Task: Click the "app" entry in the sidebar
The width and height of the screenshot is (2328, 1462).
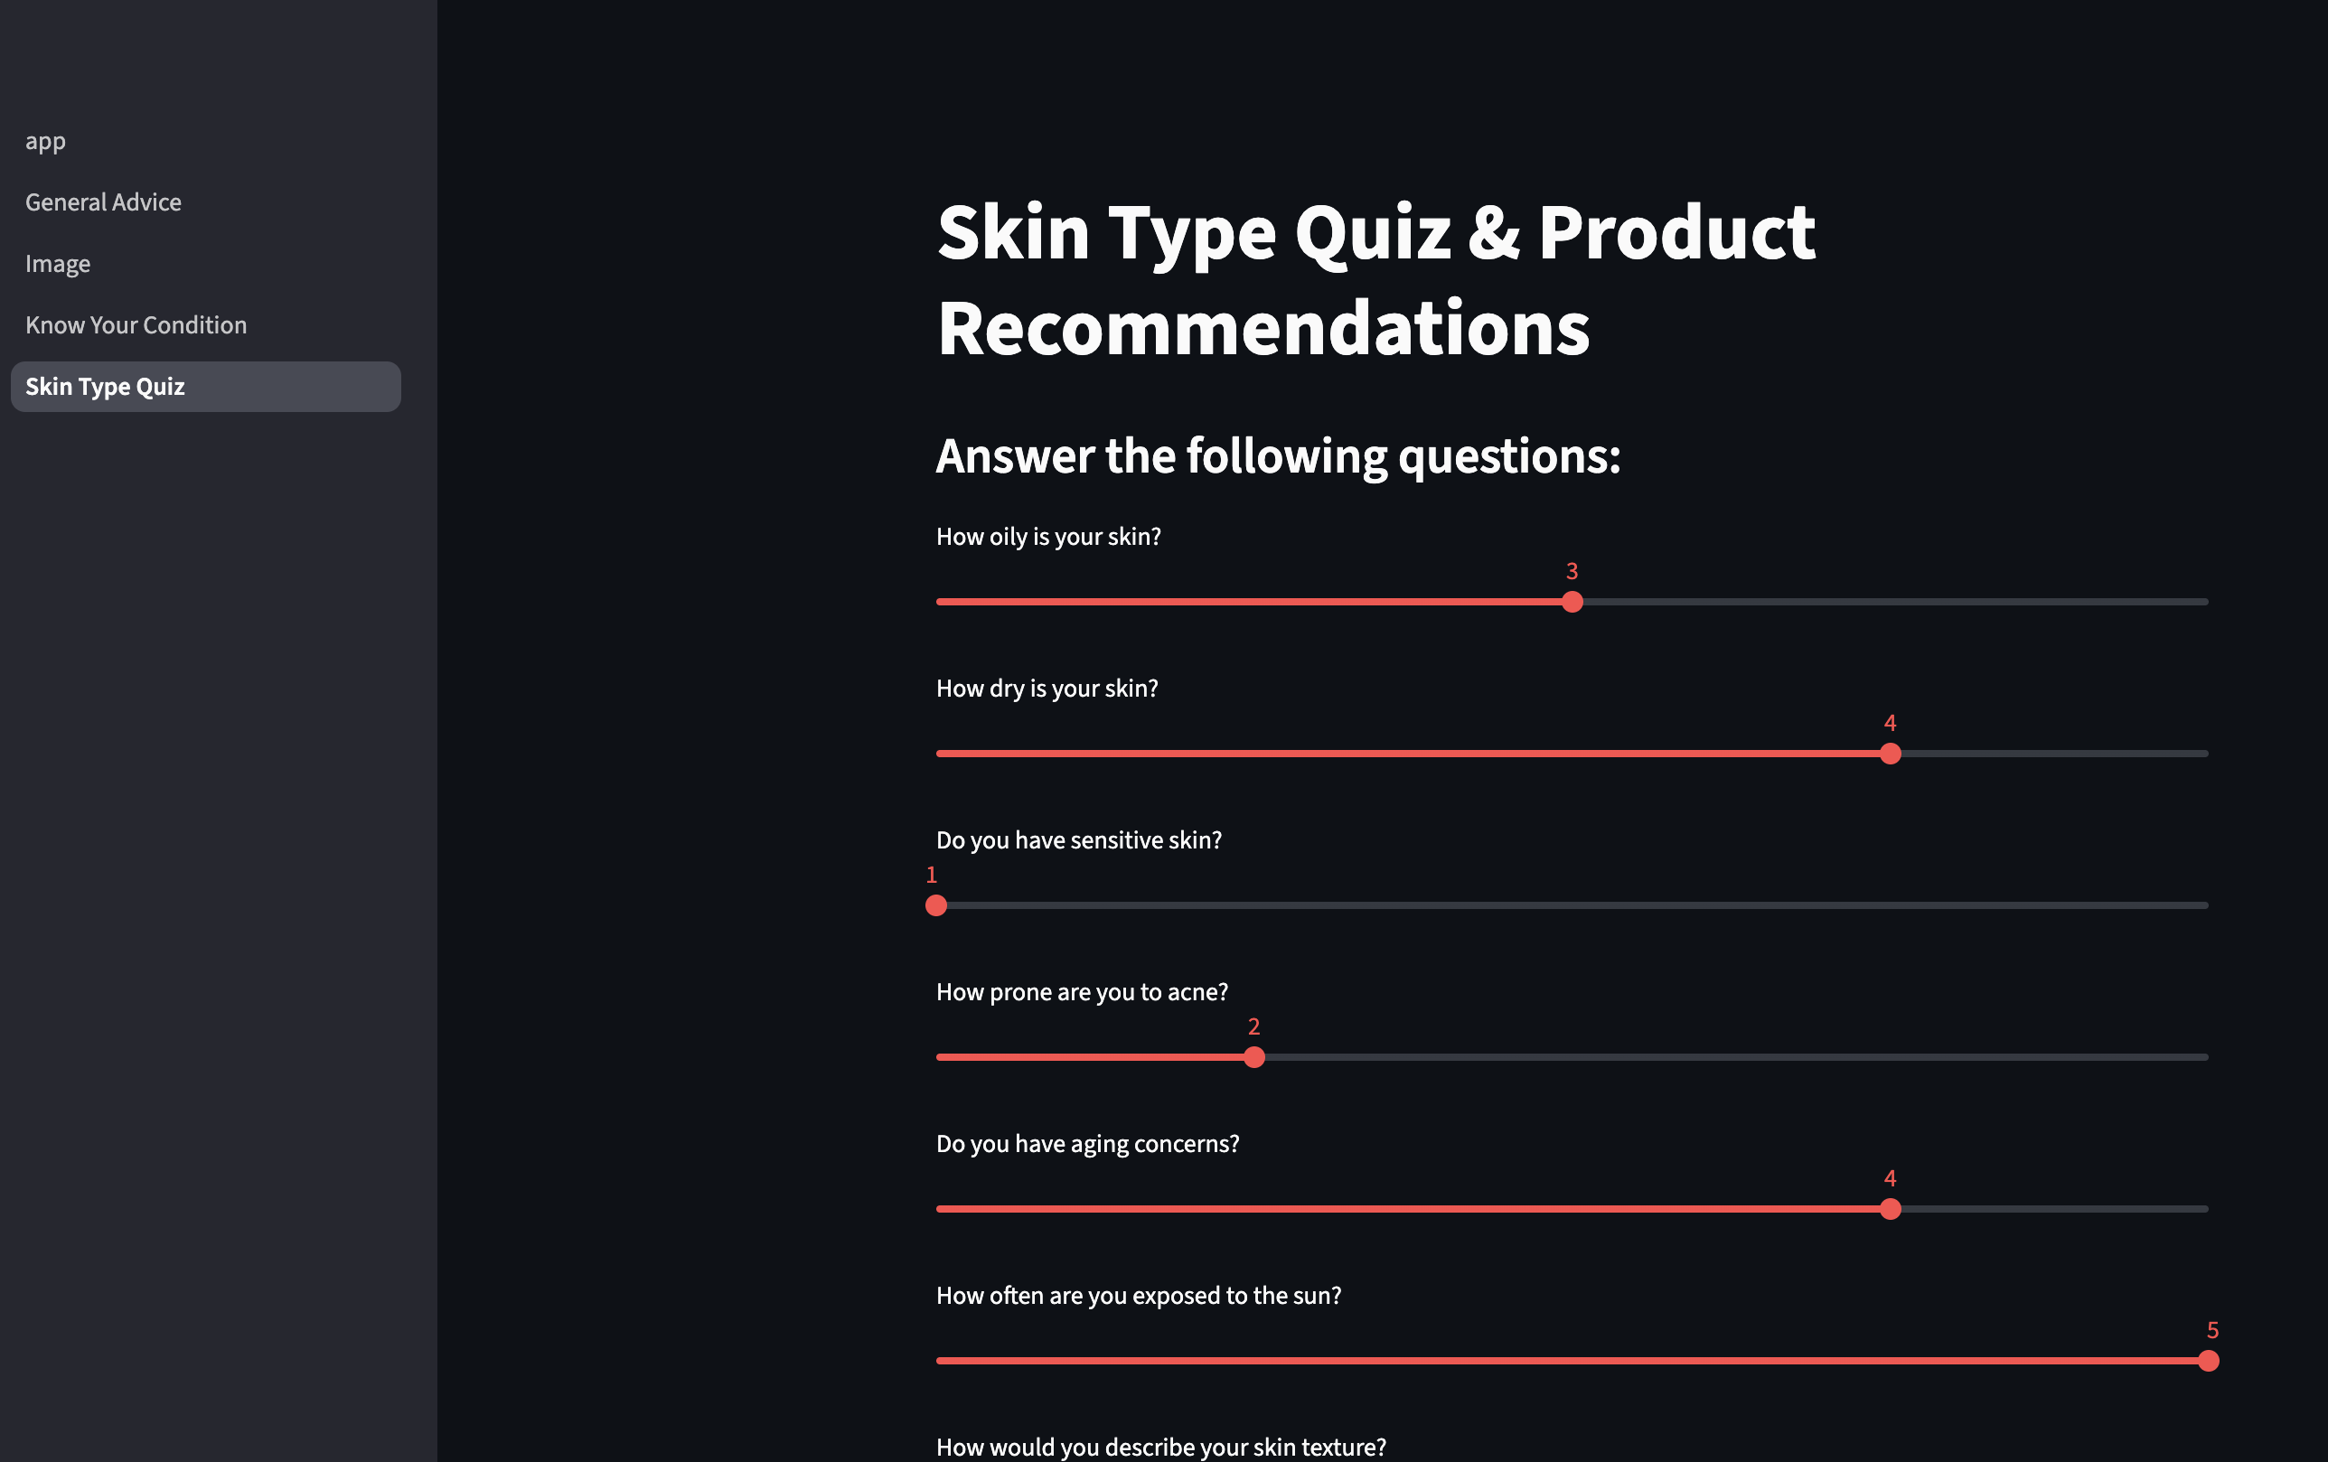Action: pos(45,140)
